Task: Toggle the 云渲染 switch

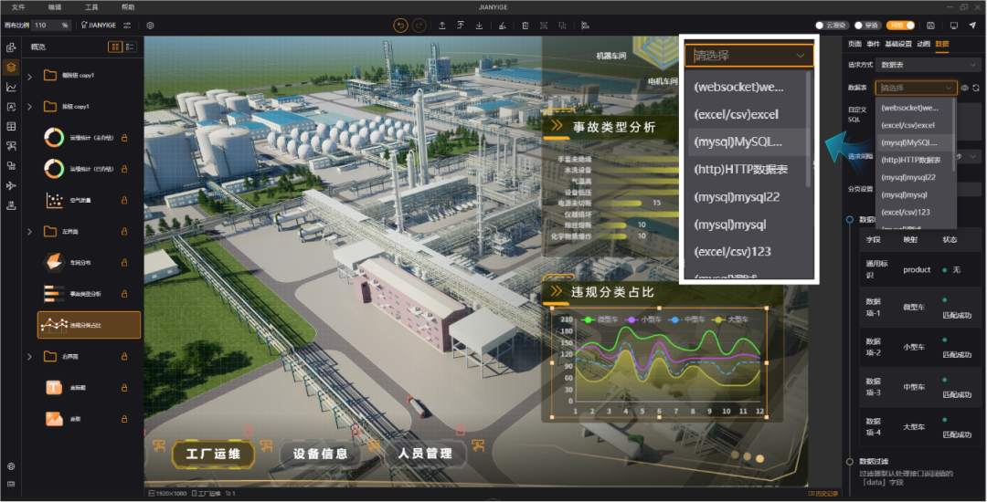Action: coord(833,26)
